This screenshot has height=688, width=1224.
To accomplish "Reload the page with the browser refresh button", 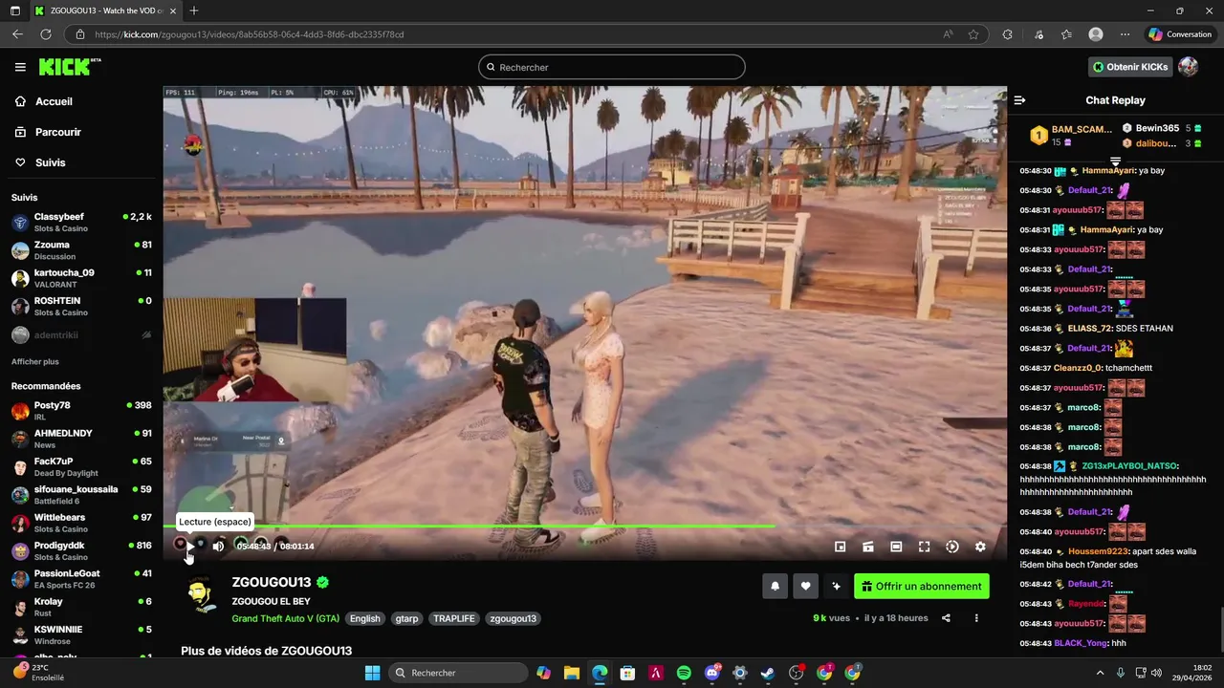I will click(x=45, y=34).
